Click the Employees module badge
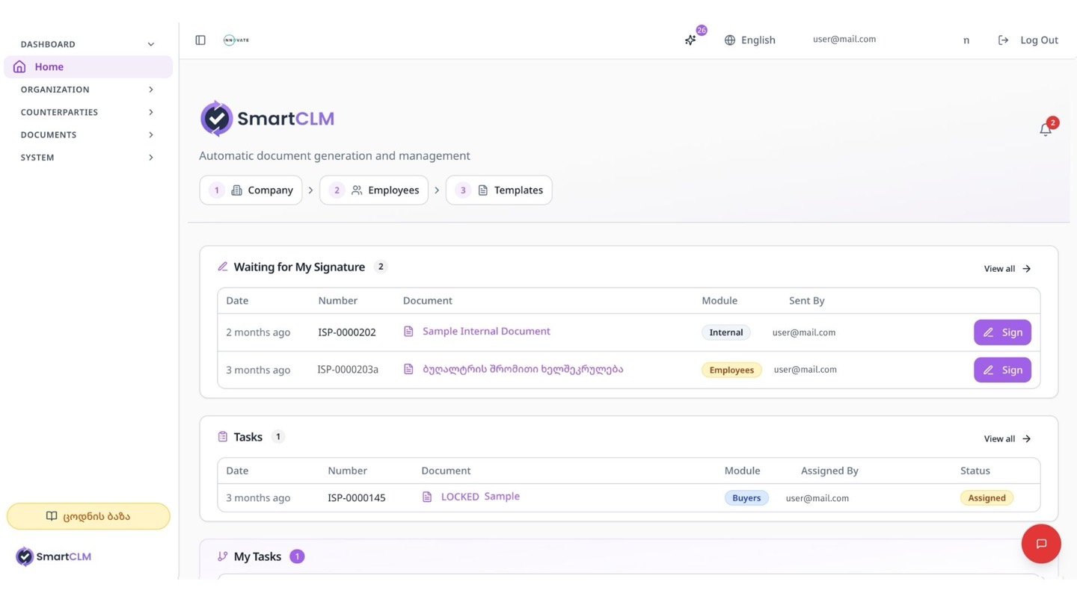Image resolution: width=1077 pixels, height=605 pixels. click(x=731, y=370)
